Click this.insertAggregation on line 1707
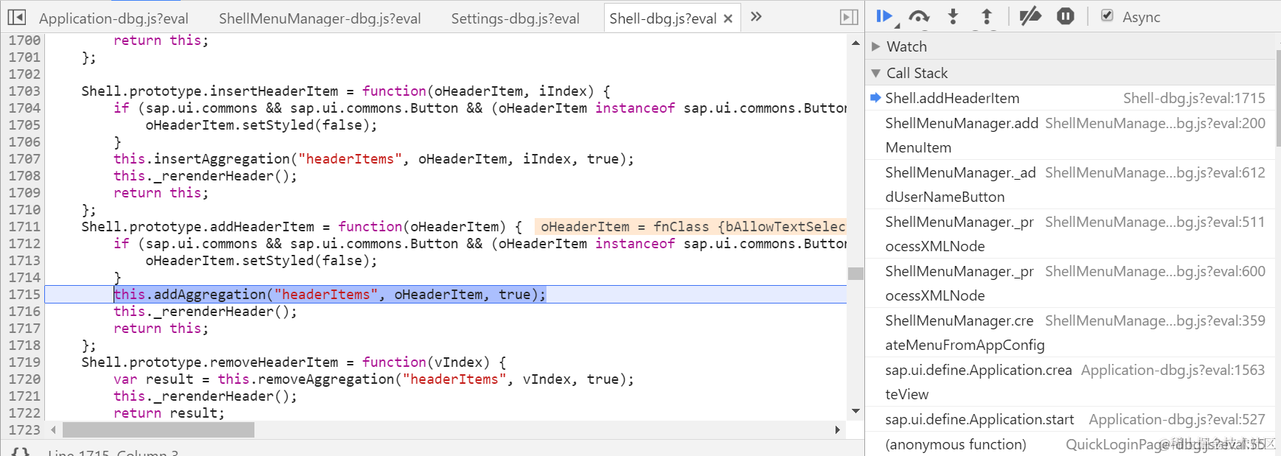 [x=201, y=158]
